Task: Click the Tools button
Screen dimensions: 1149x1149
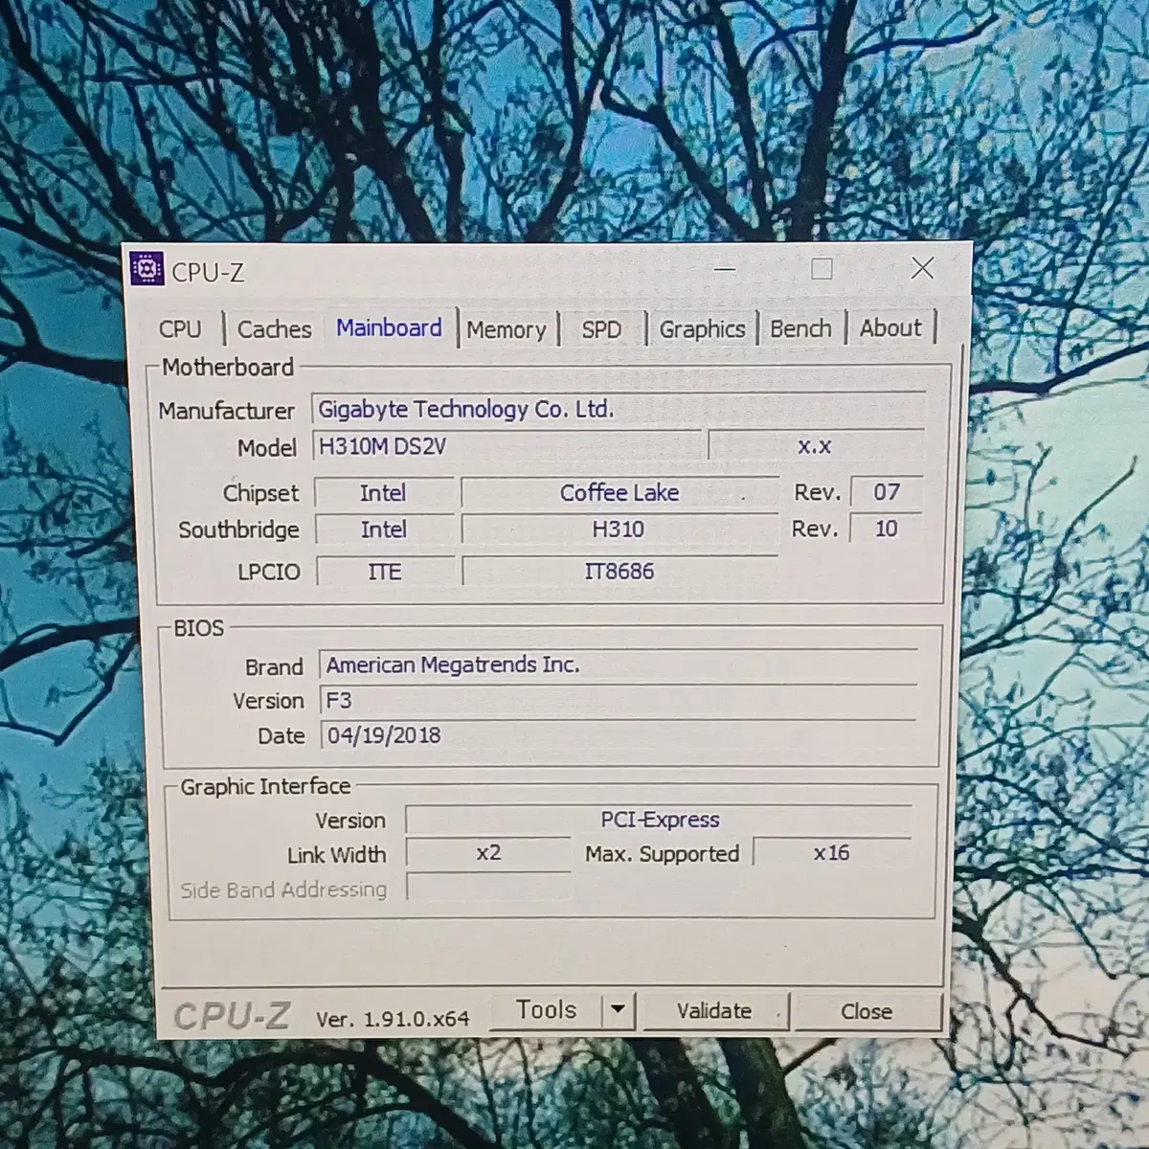Action: (x=547, y=1010)
